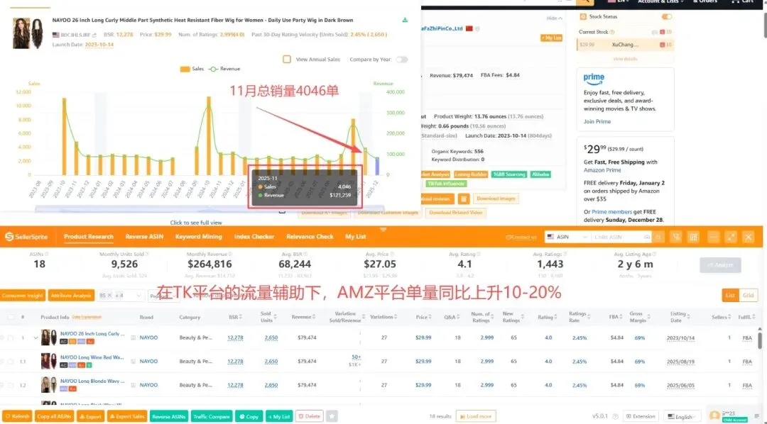This screenshot has width=767, height=424.
Task: Sort by the Price column
Action: coord(423,318)
